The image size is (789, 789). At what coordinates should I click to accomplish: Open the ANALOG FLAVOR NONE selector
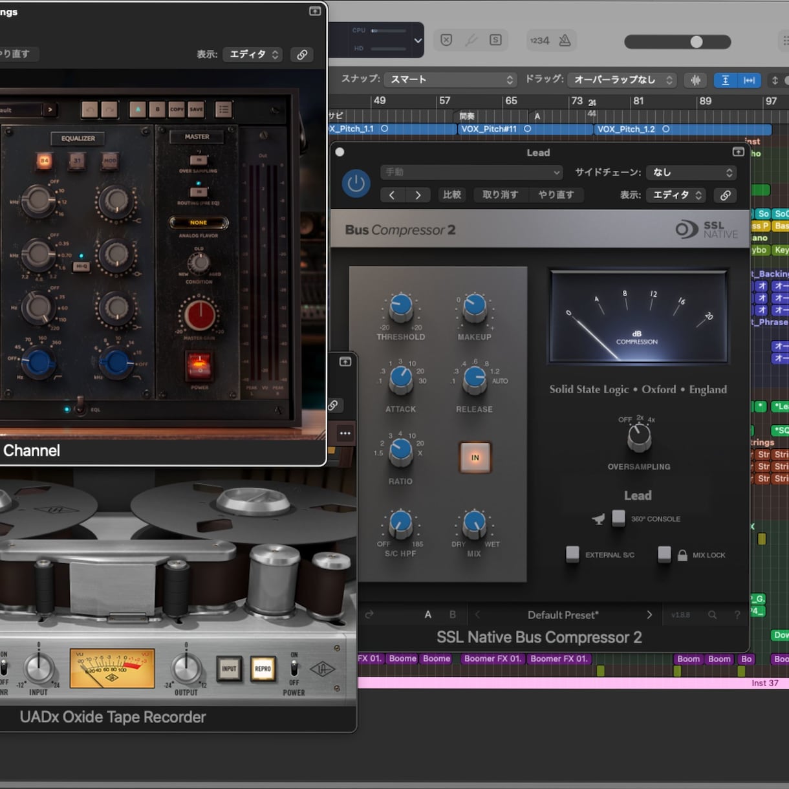point(199,222)
